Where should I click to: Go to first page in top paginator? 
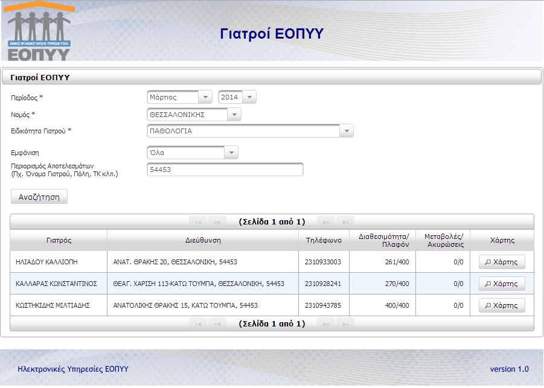[x=198, y=222]
